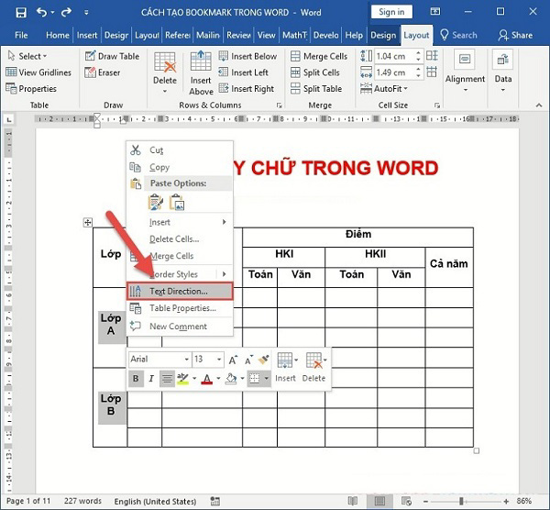
Task: Increase the row height with the up stepper
Action: [418, 53]
